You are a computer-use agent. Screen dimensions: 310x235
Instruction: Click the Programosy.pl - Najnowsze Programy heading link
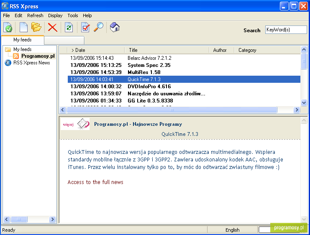[x=138, y=124]
